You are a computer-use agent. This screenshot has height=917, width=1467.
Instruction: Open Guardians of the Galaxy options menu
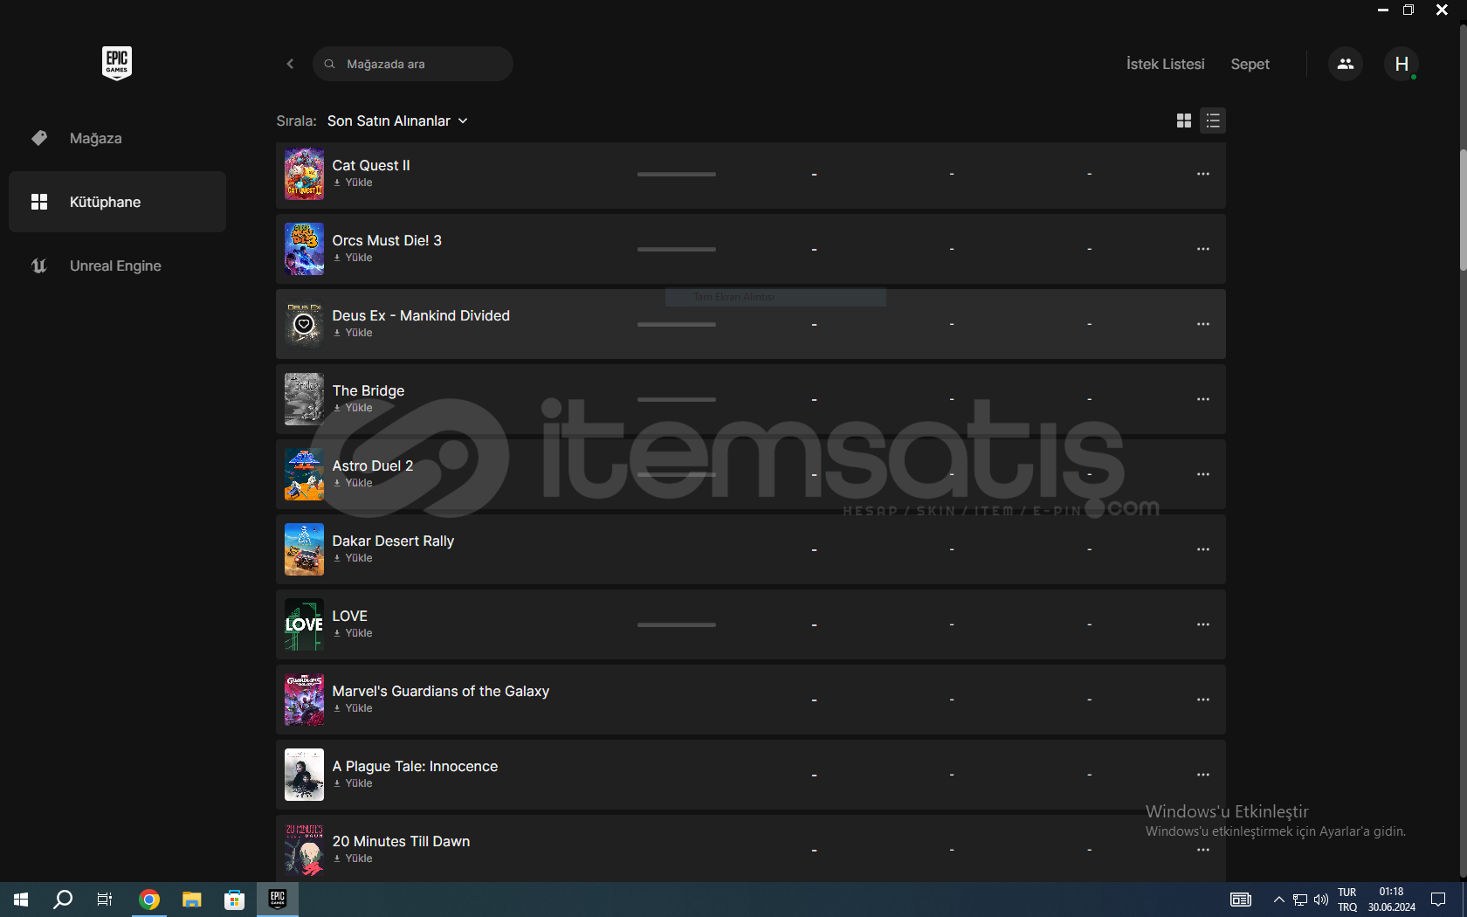(x=1202, y=700)
